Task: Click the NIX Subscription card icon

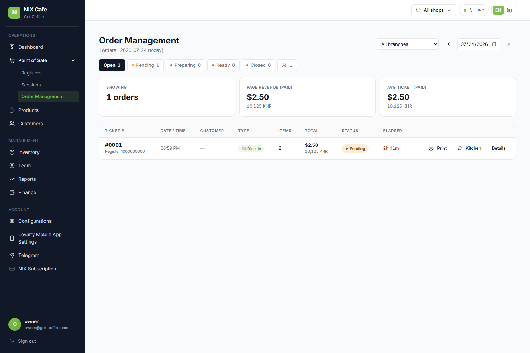Action: [x=12, y=269]
